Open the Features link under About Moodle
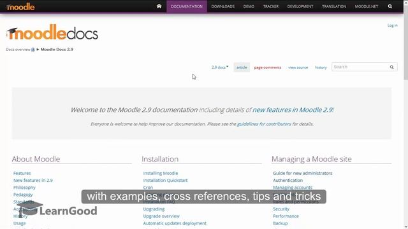408x229 pixels. (x=22, y=173)
